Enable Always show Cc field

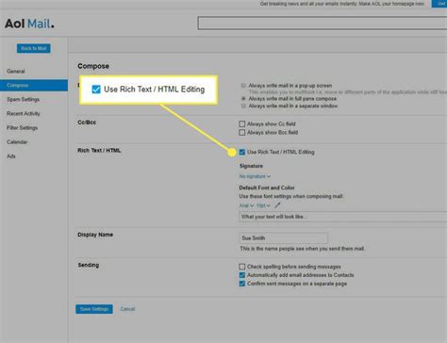242,124
